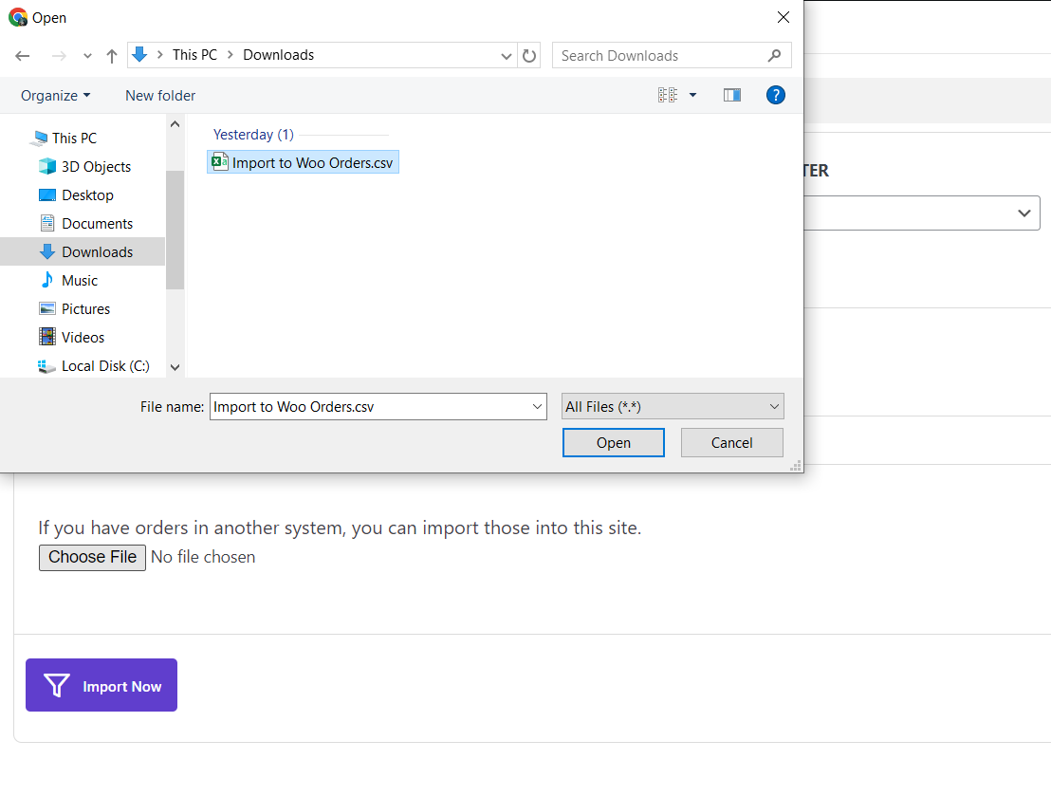Click the Up one level arrow
Image resolution: width=1051 pixels, height=796 pixels.
(x=112, y=56)
